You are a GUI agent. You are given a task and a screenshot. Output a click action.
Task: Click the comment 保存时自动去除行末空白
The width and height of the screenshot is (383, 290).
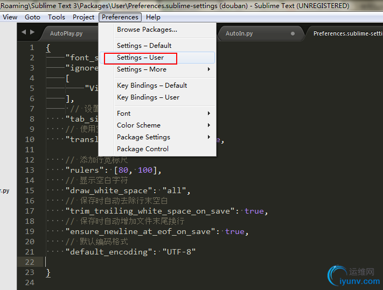[x=124, y=201]
